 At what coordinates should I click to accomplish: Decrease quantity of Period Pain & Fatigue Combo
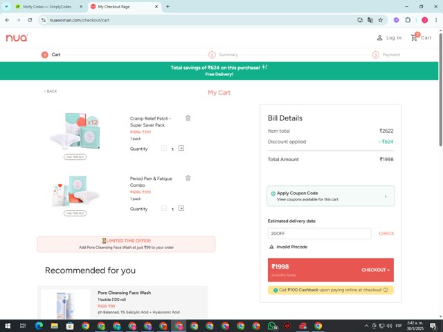coord(163,208)
